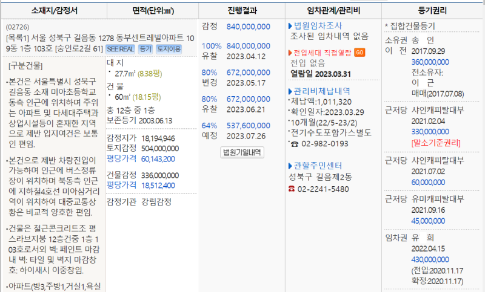This screenshot has width=485, height=292.
Task: Click the mortgage amount 330,000,000
Action: [430, 132]
